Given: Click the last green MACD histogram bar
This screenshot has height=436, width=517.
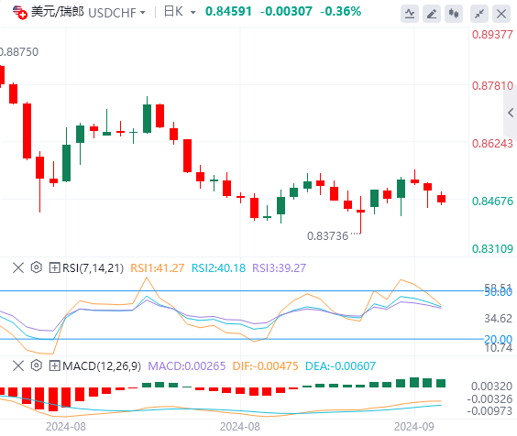Looking at the screenshot, I should click(x=441, y=383).
